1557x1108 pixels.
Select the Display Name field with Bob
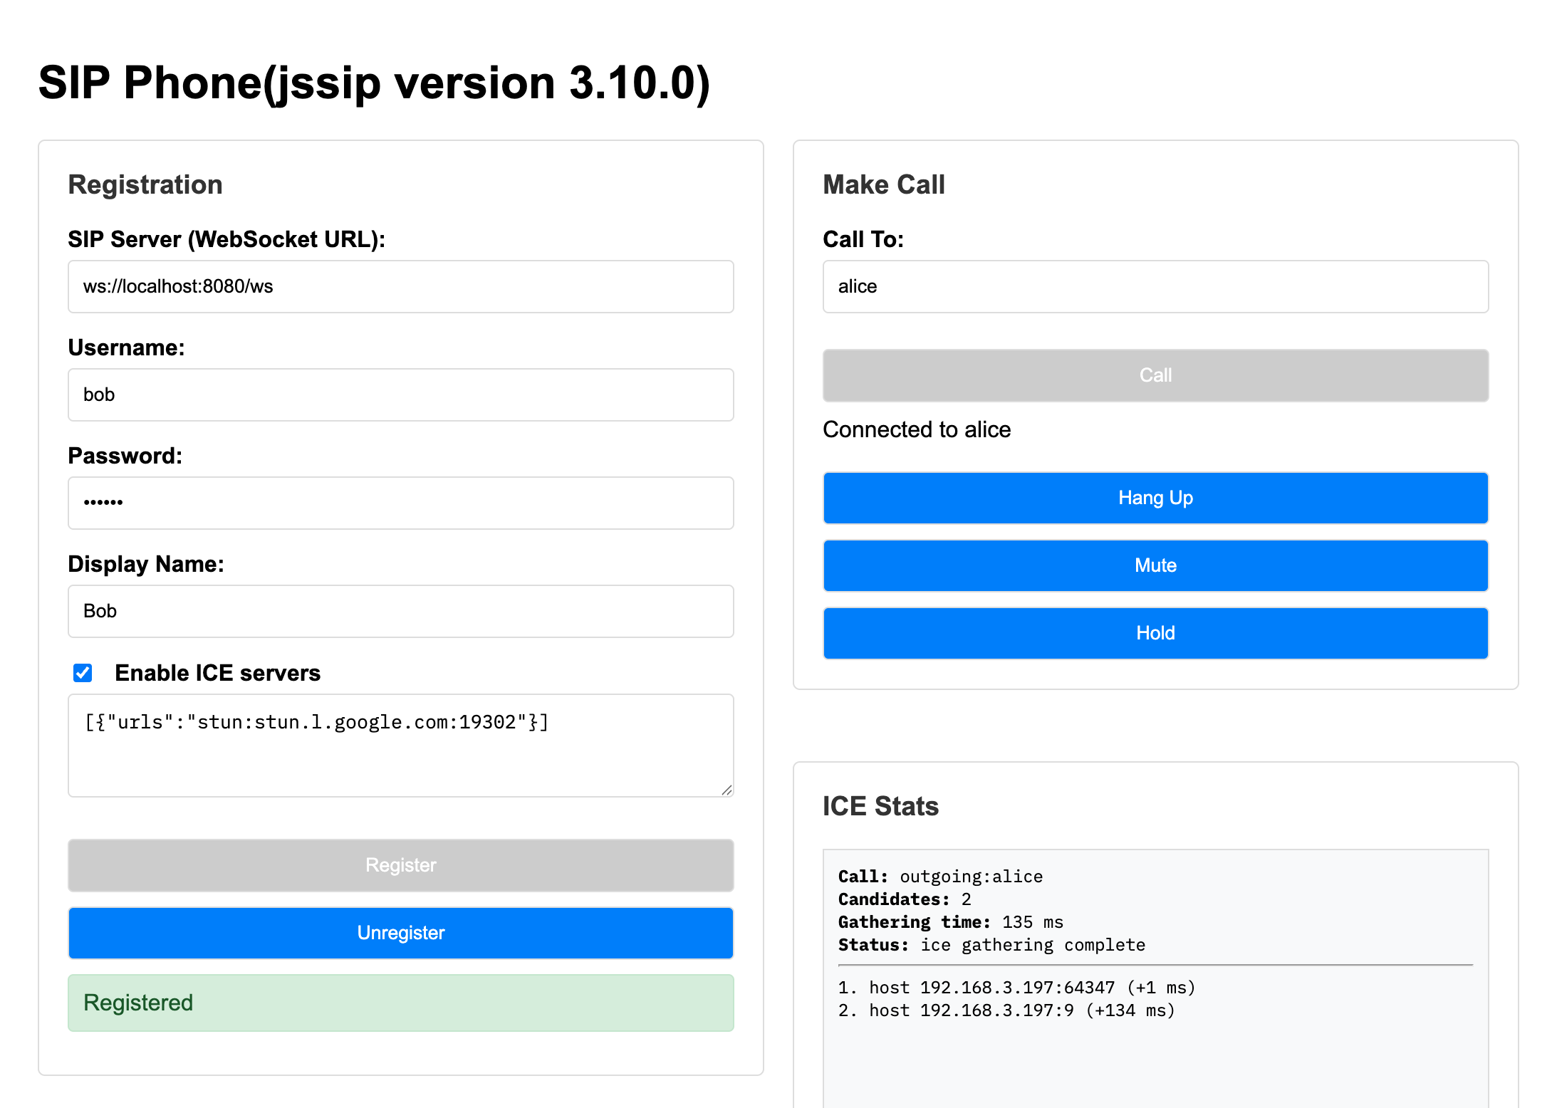coord(401,611)
